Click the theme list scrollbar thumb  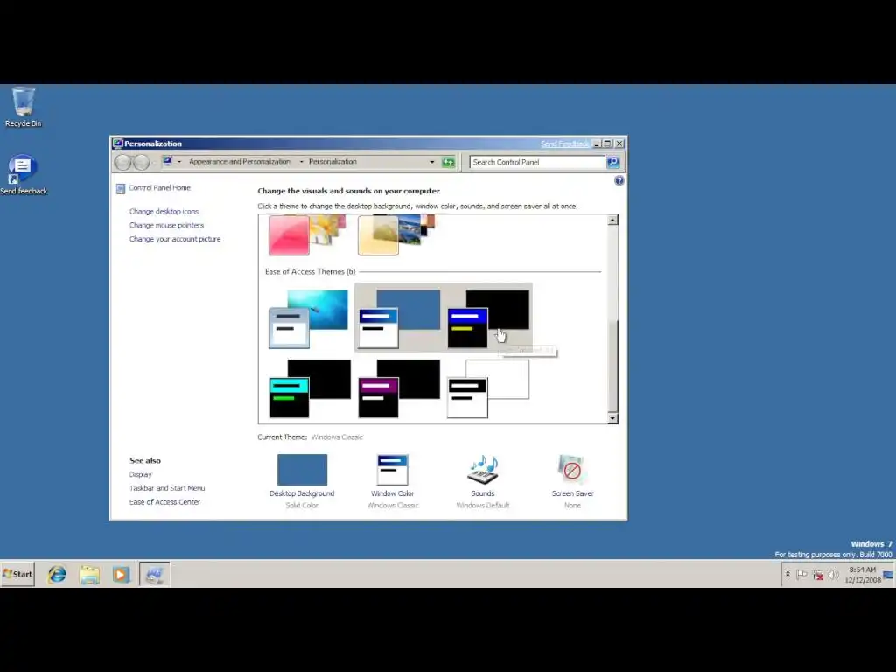[612, 366]
